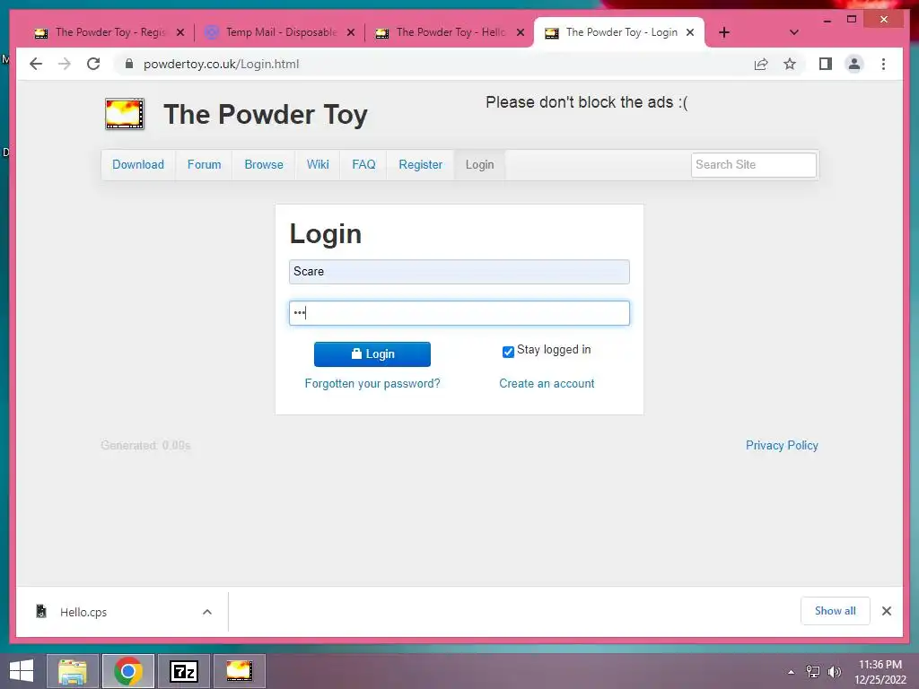Click the blue Login button

pyautogui.click(x=372, y=353)
